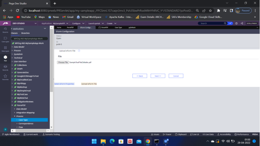Click the search magnifier icon in Dev Studio
Image resolution: width=260 pixels, height=146 pixels.
click(x=225, y=23)
